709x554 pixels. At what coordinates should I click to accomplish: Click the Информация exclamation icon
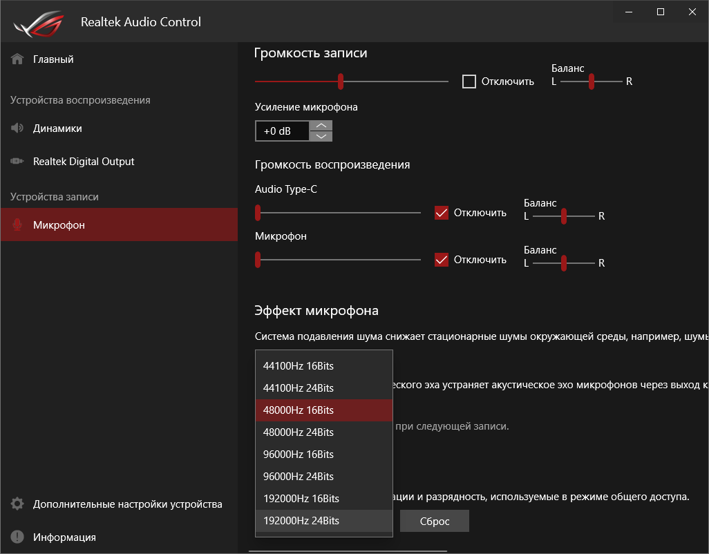17,537
